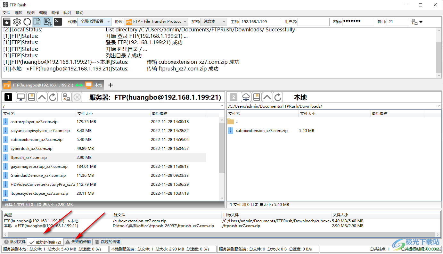This screenshot has height=254, width=443.
Task: Click the circular reconnect arrows icon in toolbar
Action: click(x=27, y=22)
